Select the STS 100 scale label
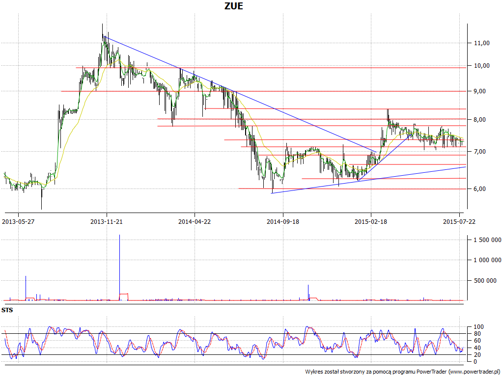 [x=478, y=327]
